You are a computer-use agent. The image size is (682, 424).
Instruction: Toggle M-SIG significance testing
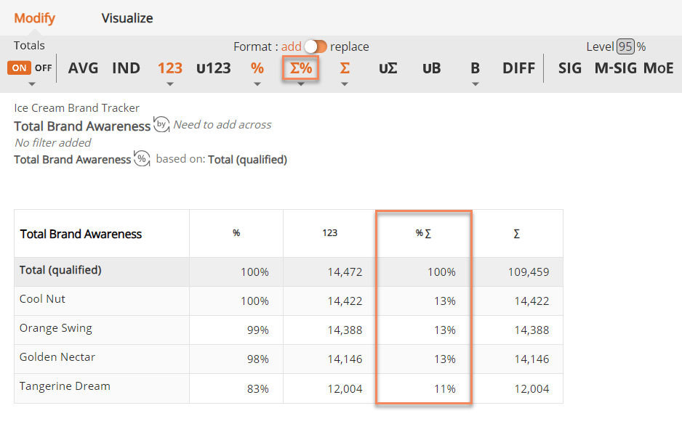click(x=615, y=68)
